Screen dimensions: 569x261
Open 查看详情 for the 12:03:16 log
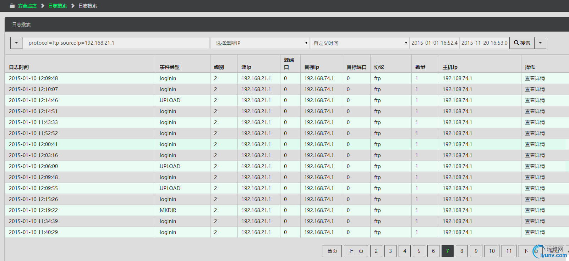(535, 155)
